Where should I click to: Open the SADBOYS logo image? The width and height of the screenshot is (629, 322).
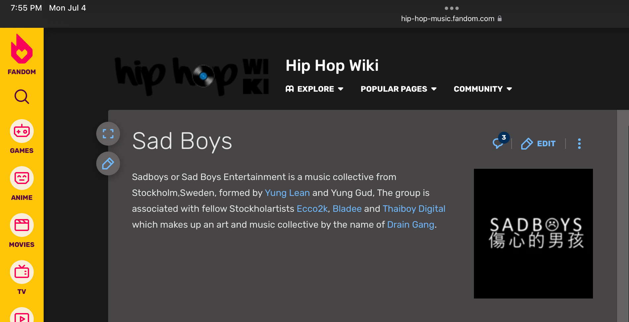[x=533, y=234]
